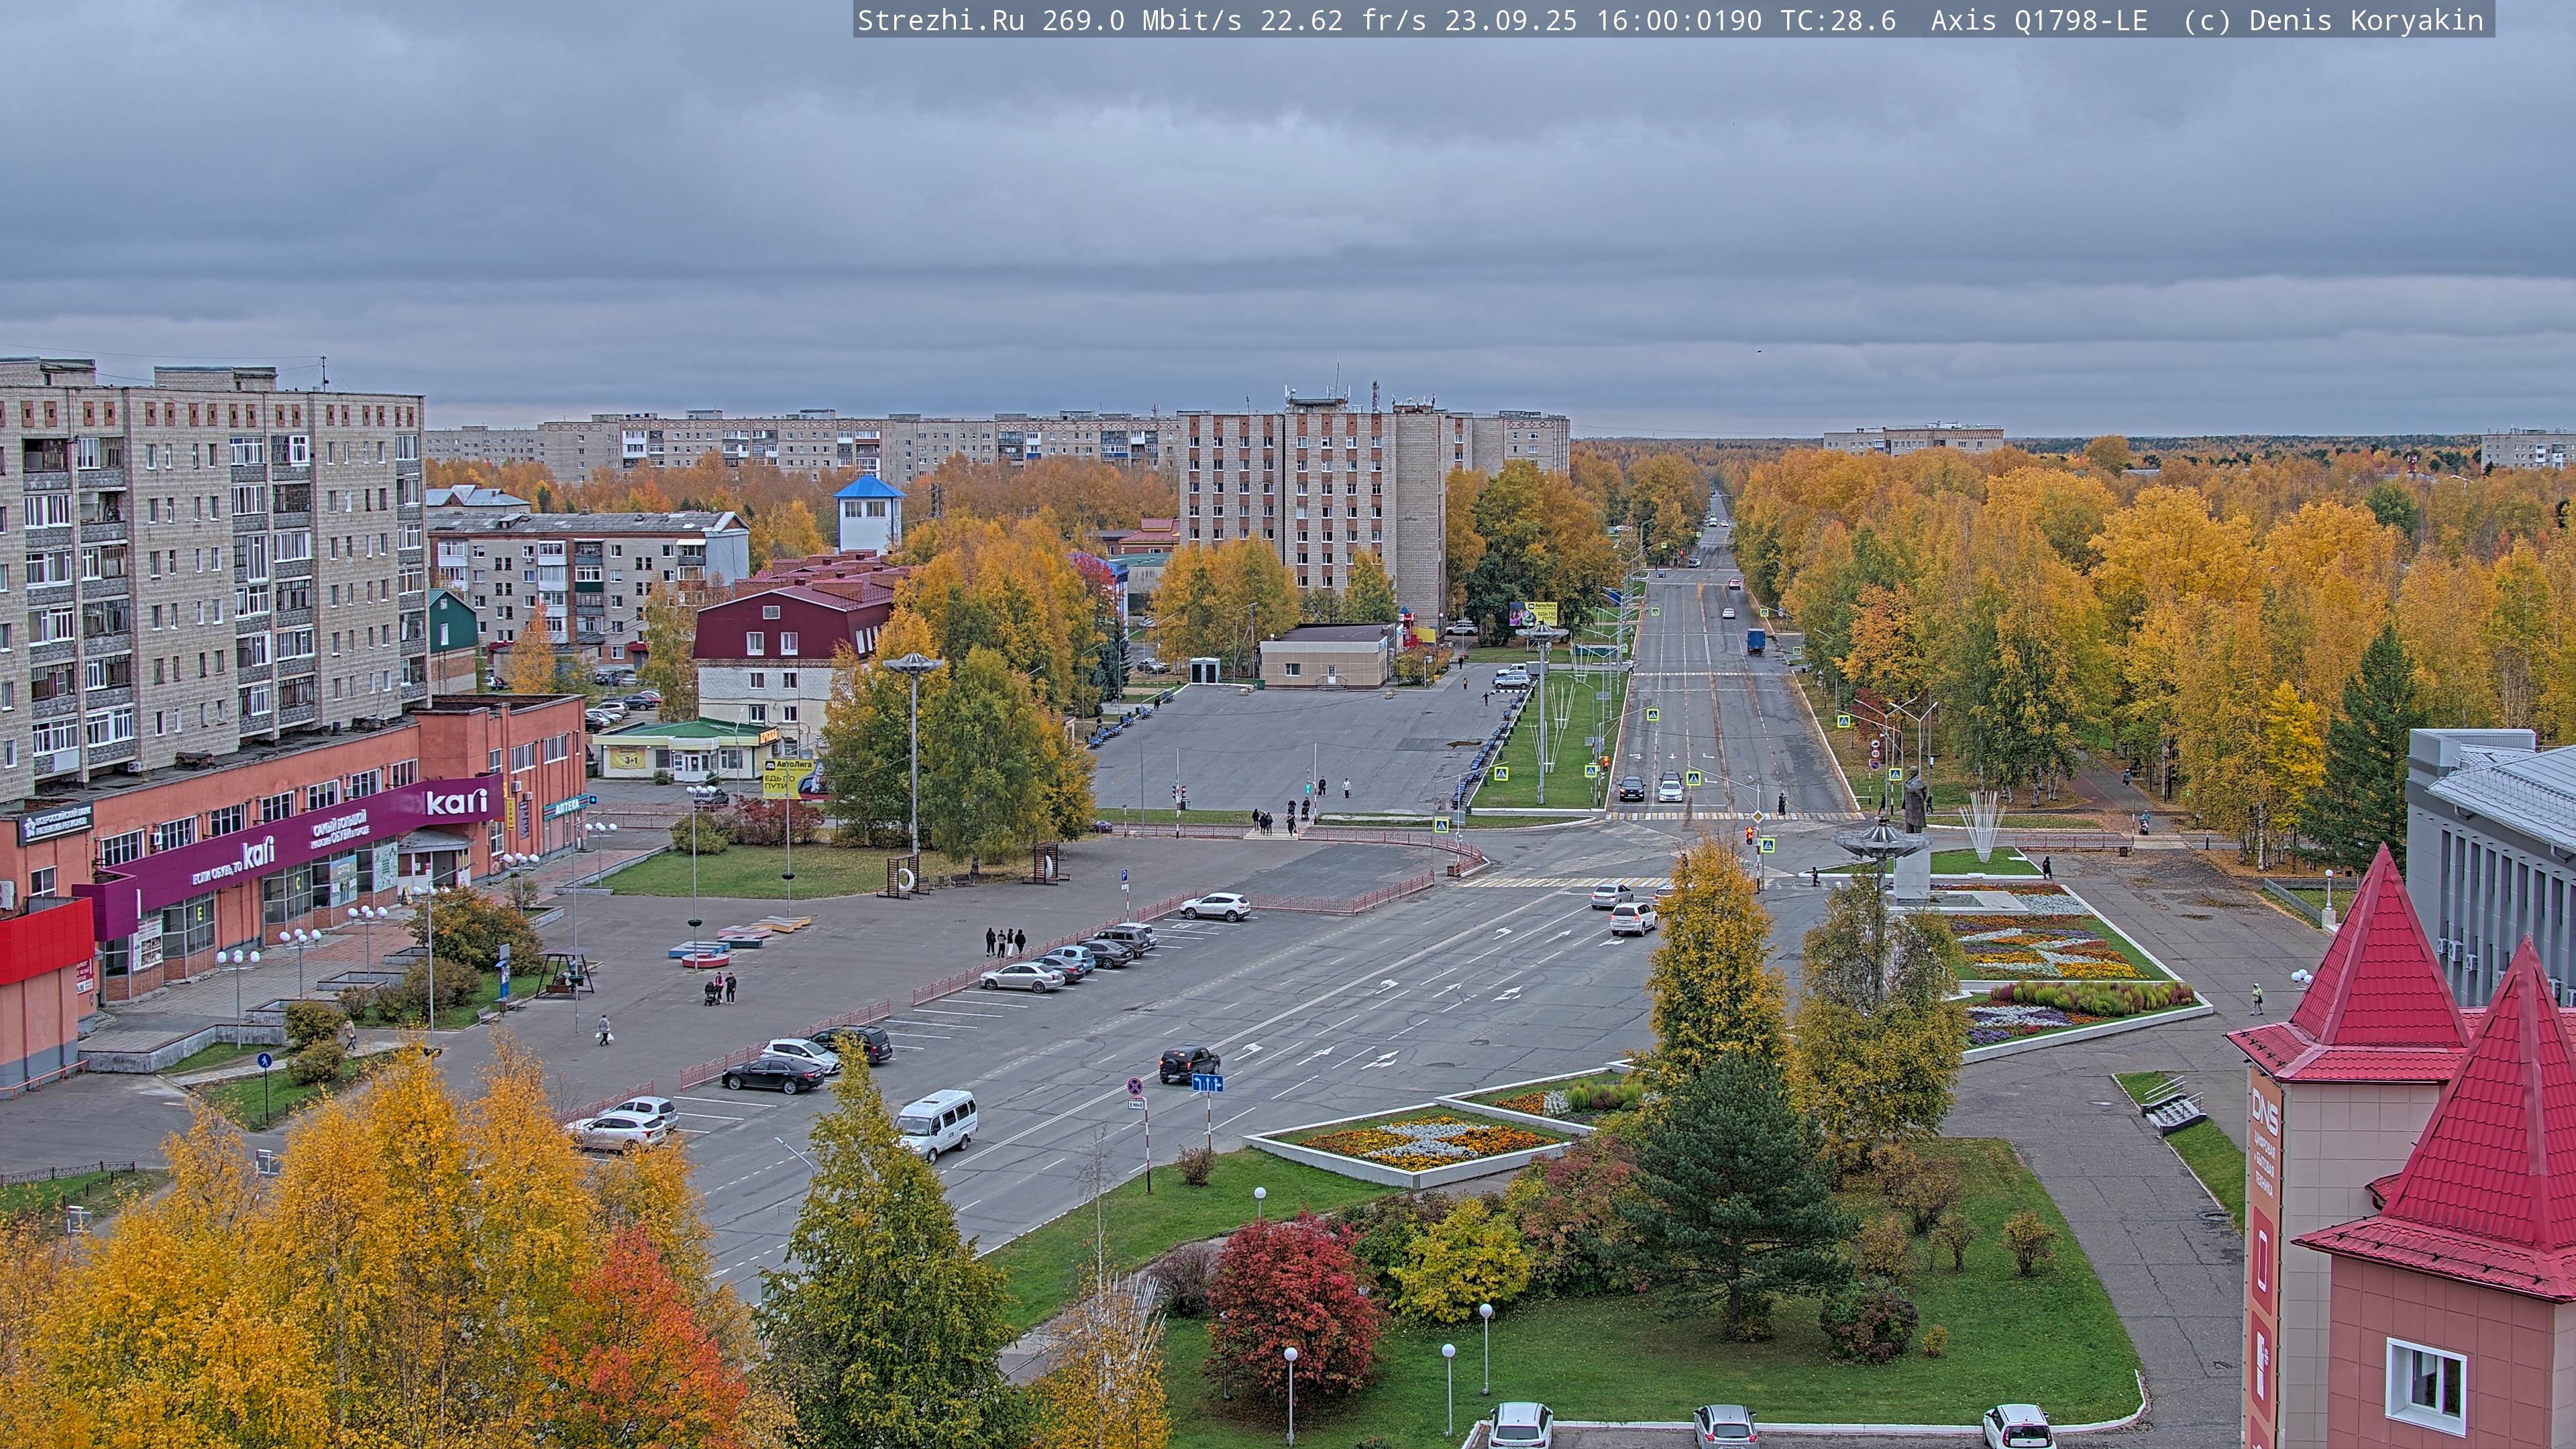2576x1449 pixels.
Task: Click the blue truck on the distant avenue
Action: (x=1756, y=641)
